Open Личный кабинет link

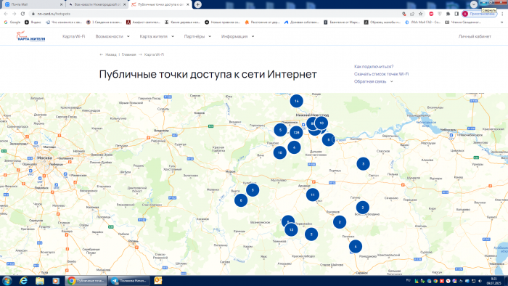tap(475, 36)
